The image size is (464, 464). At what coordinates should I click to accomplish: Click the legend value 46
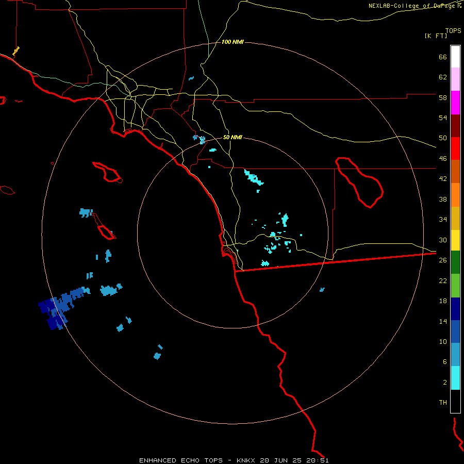(443, 159)
